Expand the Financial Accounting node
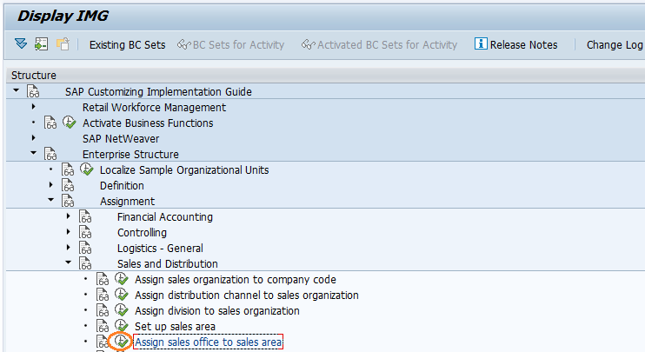 69,216
